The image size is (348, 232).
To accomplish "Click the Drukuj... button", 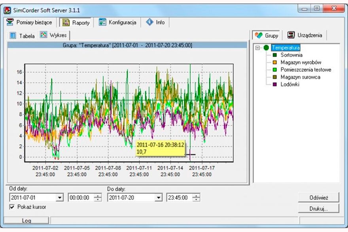I will coord(318,209).
